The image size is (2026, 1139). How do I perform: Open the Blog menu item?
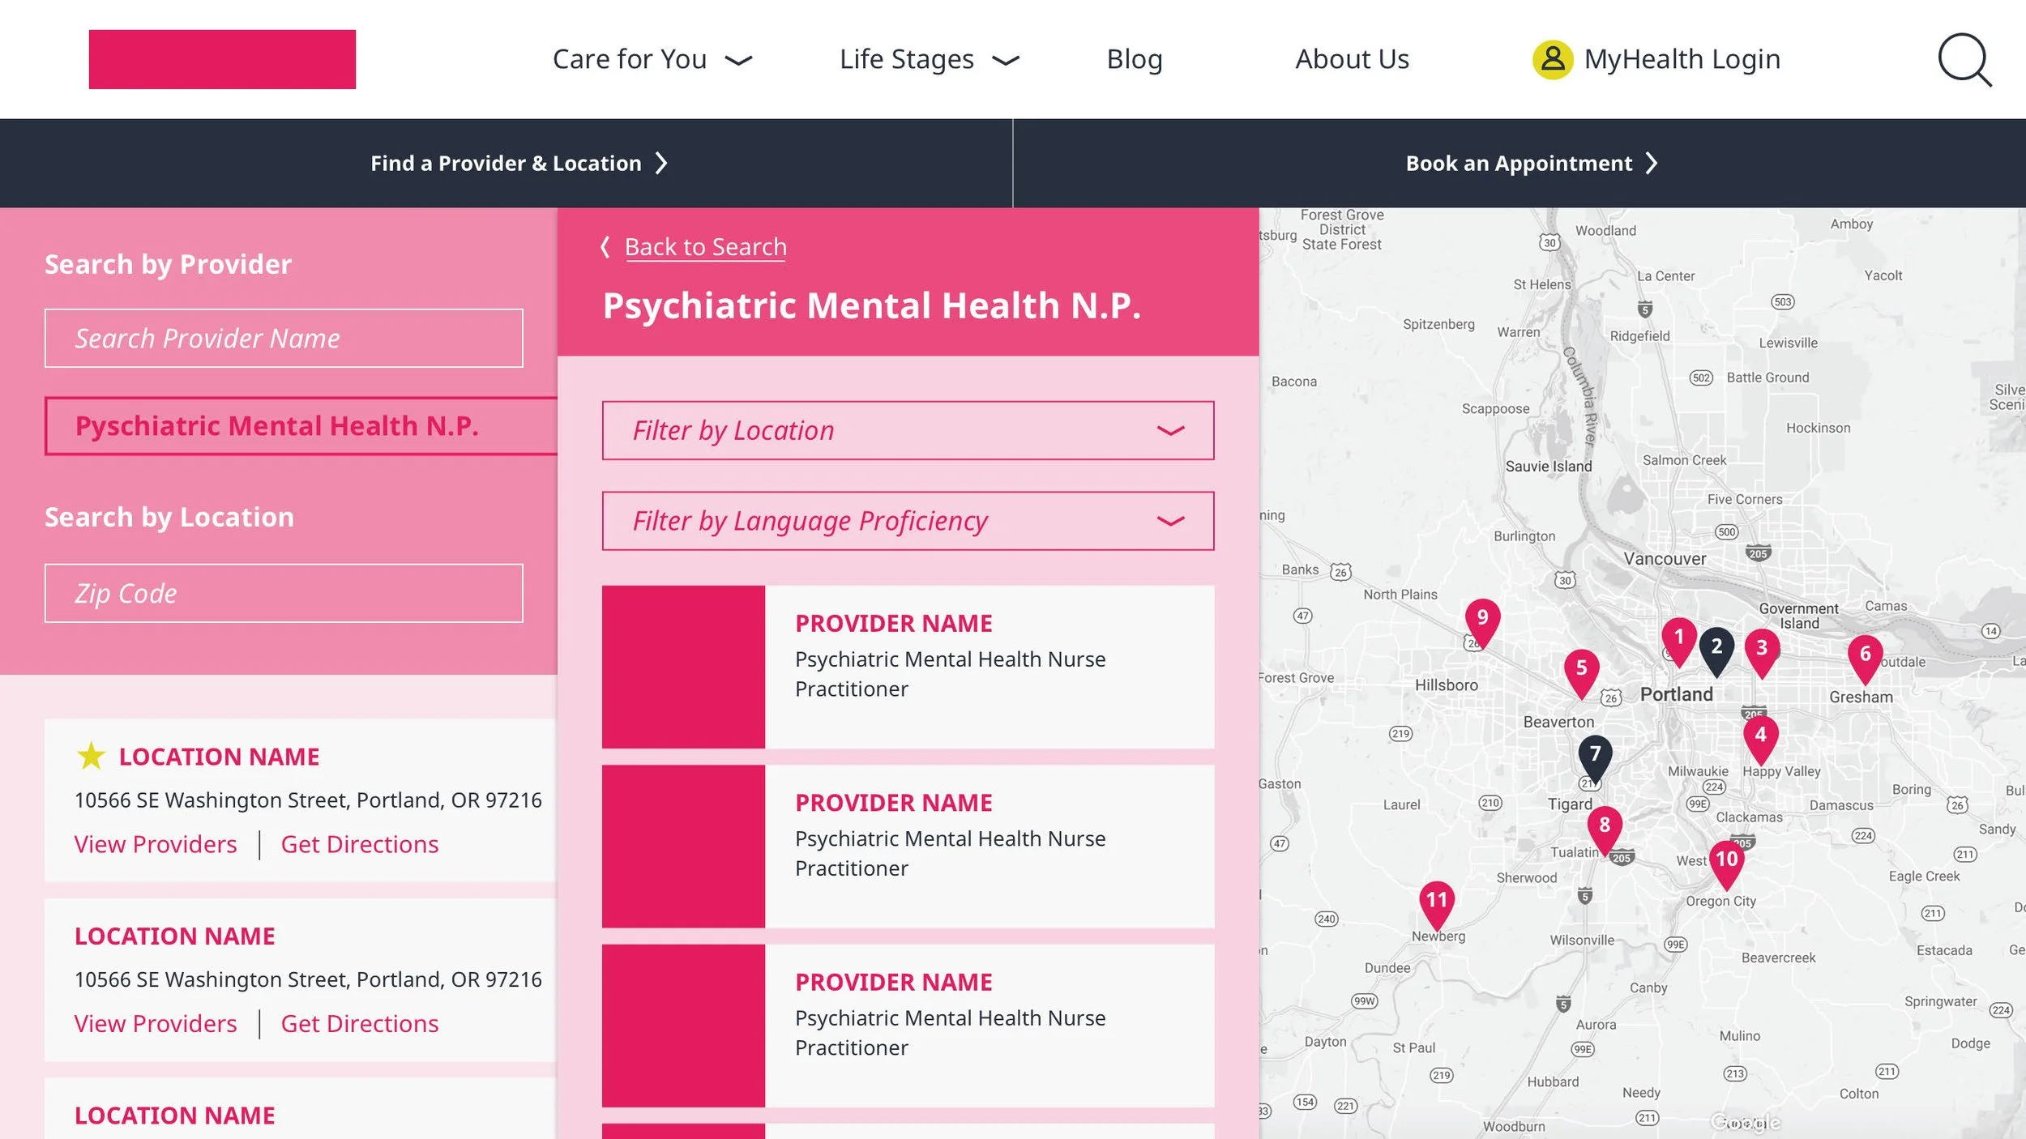(1134, 59)
